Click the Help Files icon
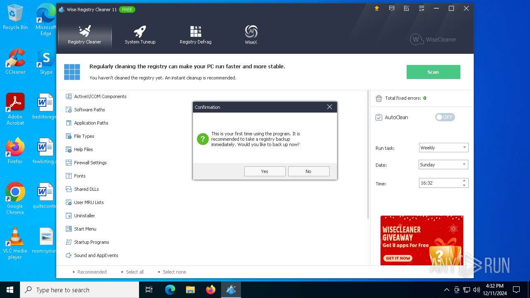Screen dimensions: 530x298 click(x=69, y=149)
